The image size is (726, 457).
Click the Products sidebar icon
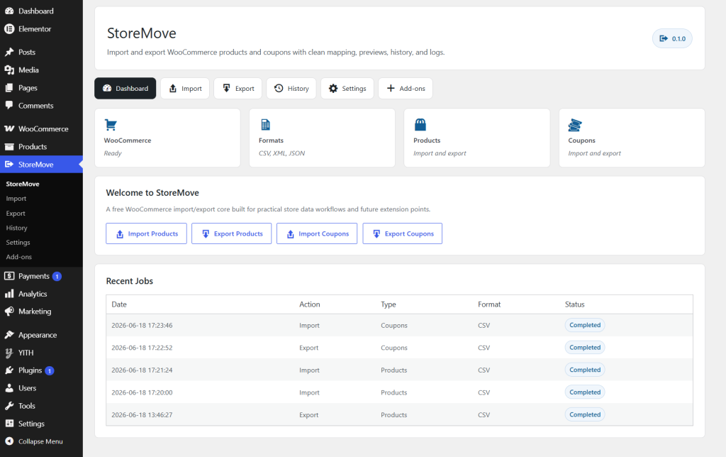9,146
